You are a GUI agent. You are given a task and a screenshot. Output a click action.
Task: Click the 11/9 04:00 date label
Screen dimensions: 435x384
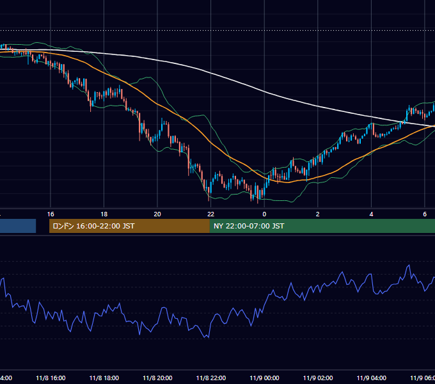click(x=372, y=378)
